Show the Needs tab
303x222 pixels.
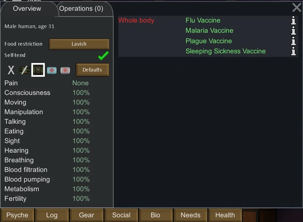(x=191, y=215)
